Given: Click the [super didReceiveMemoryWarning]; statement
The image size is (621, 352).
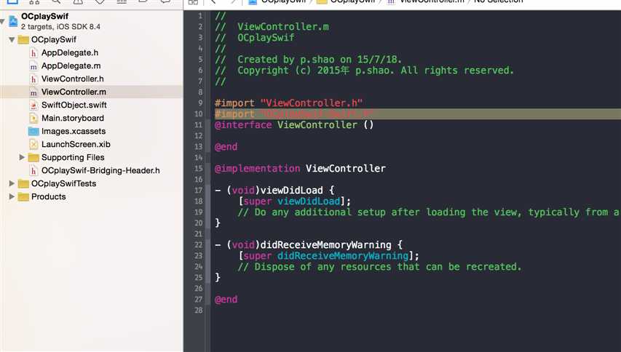Looking at the screenshot, I should (x=328, y=256).
